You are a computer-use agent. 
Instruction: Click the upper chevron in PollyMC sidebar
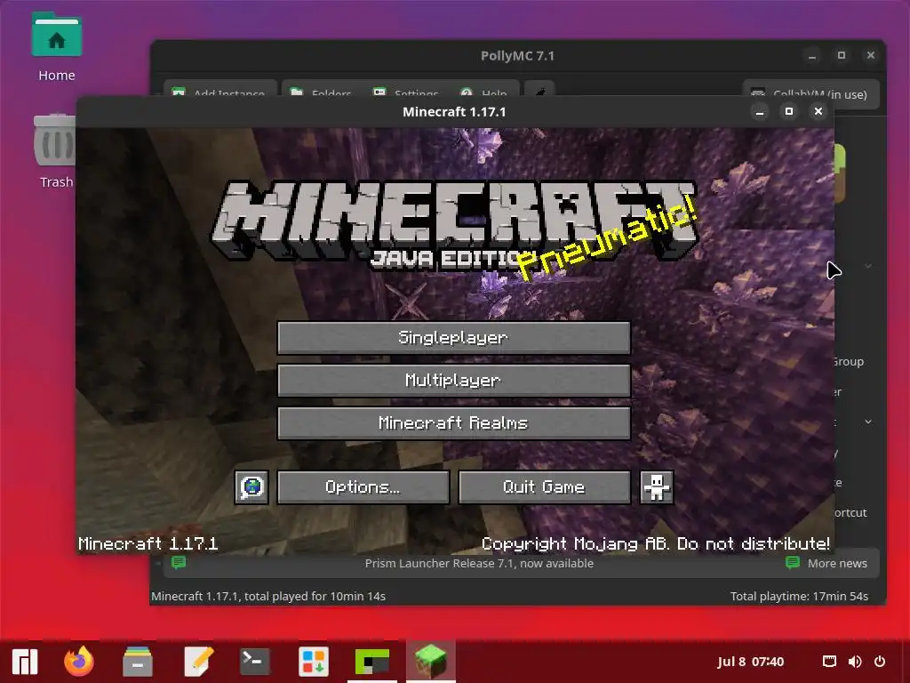tap(868, 266)
